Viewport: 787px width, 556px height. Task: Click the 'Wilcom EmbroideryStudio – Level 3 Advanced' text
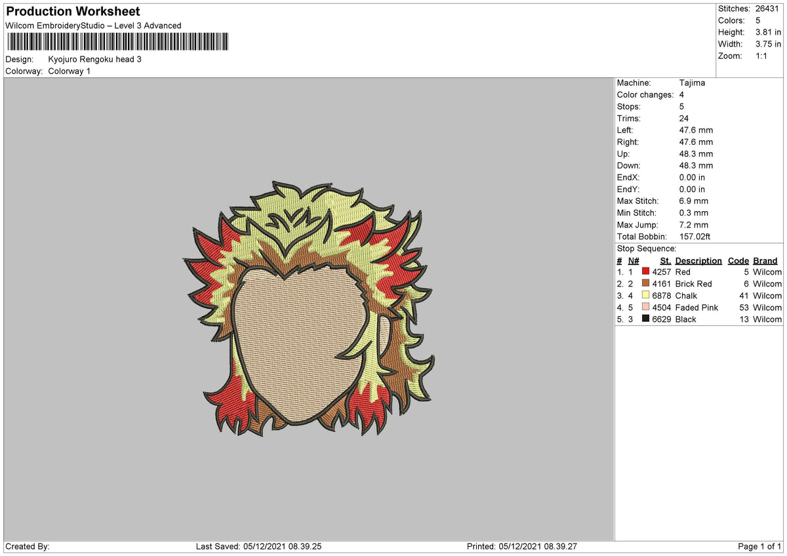93,26
